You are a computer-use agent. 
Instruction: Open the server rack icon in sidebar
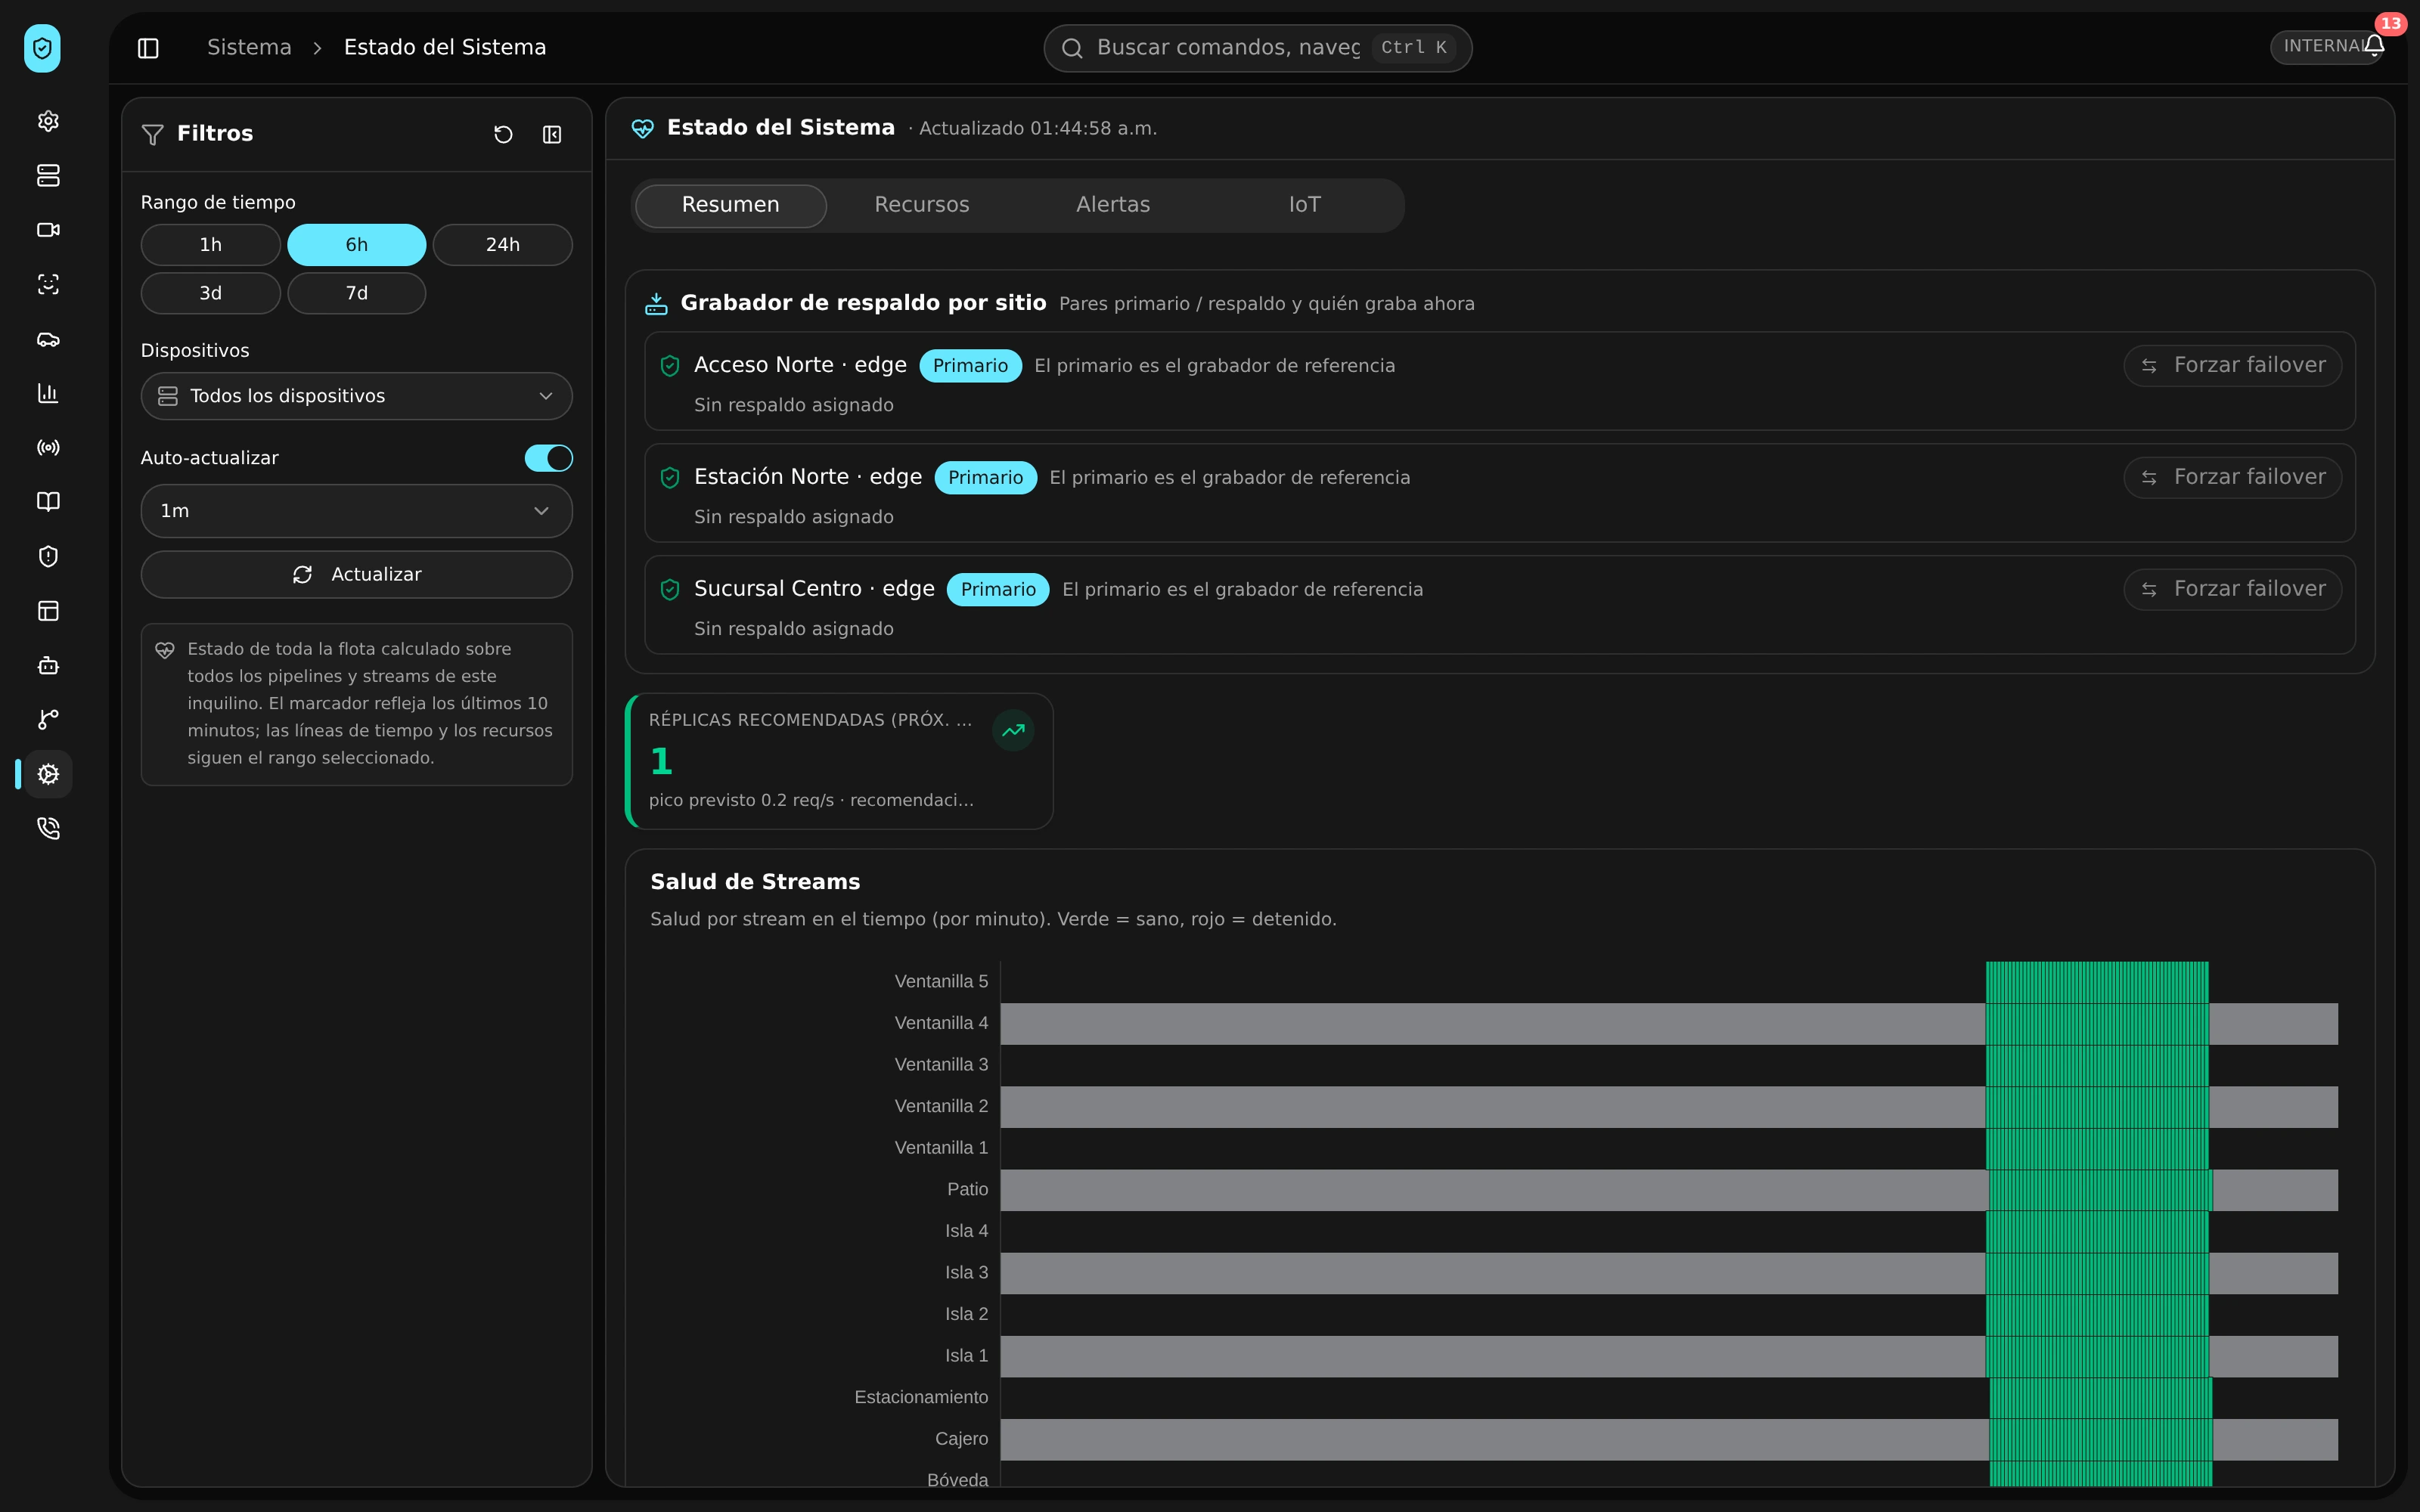(48, 175)
